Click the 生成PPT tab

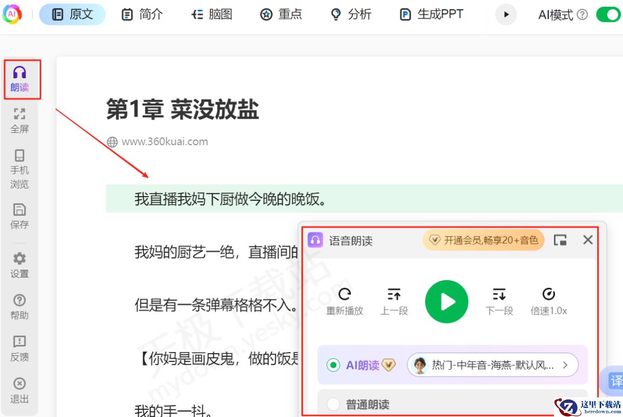431,15
